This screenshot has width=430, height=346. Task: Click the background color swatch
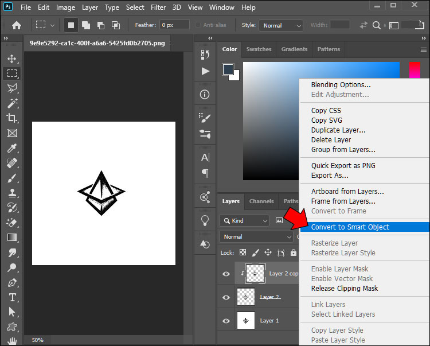[236, 77]
